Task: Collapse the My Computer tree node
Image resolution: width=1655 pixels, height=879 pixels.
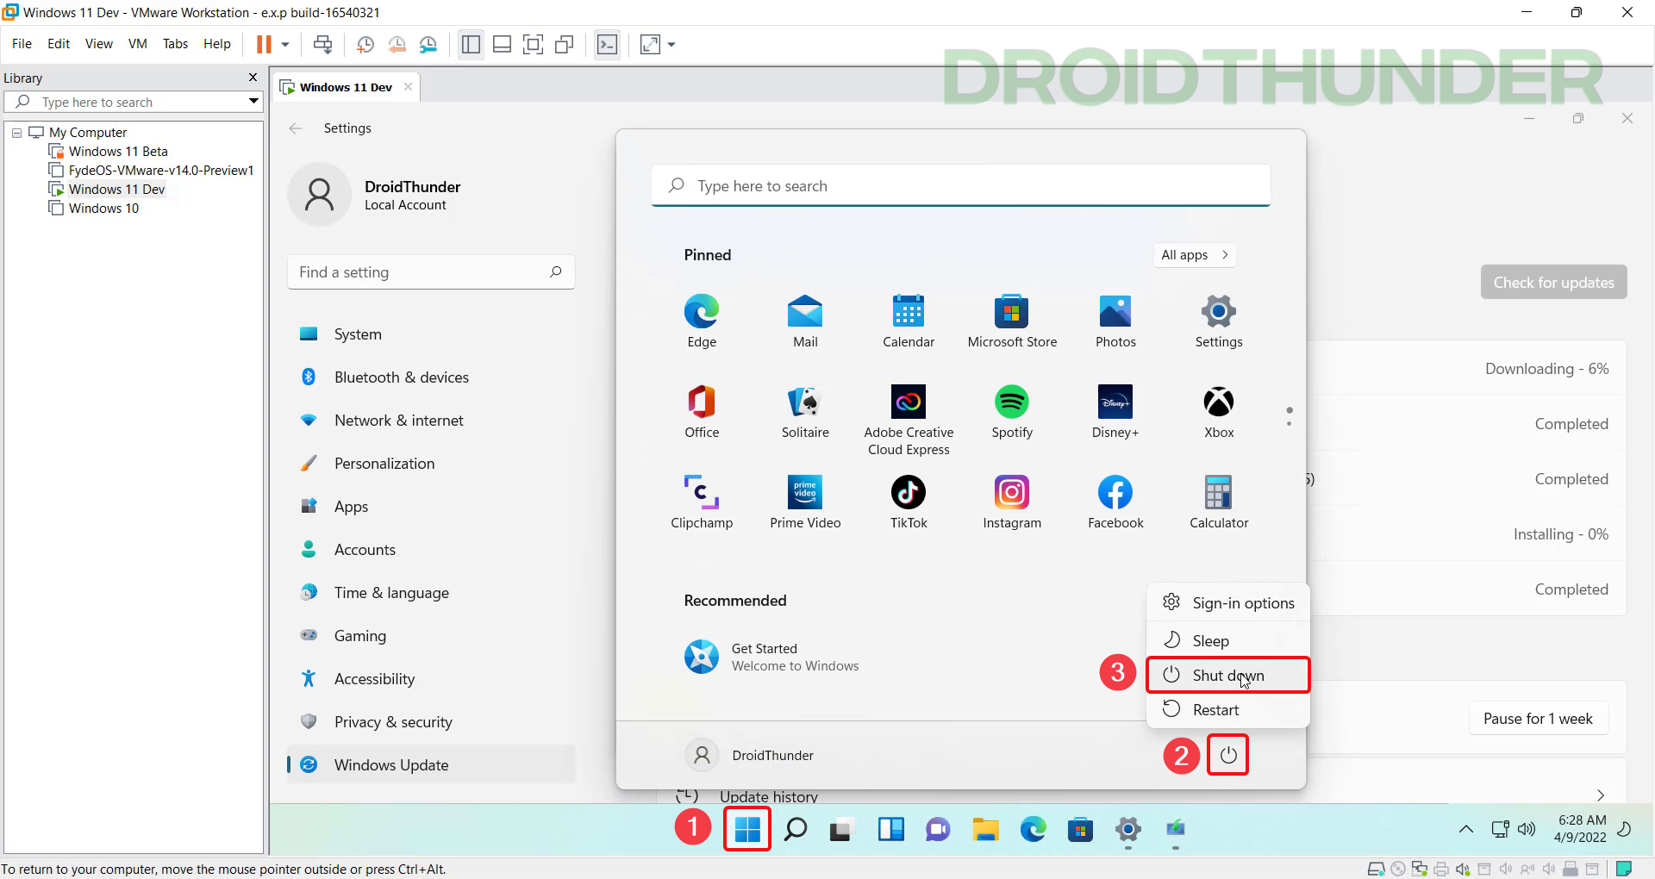Action: (x=16, y=133)
